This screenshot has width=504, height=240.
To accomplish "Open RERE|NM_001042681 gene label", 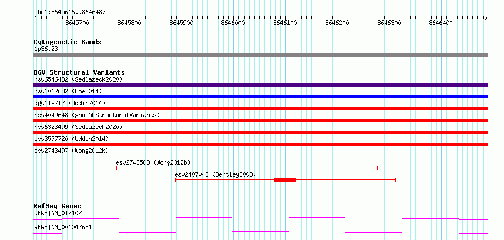I will coord(63,227).
